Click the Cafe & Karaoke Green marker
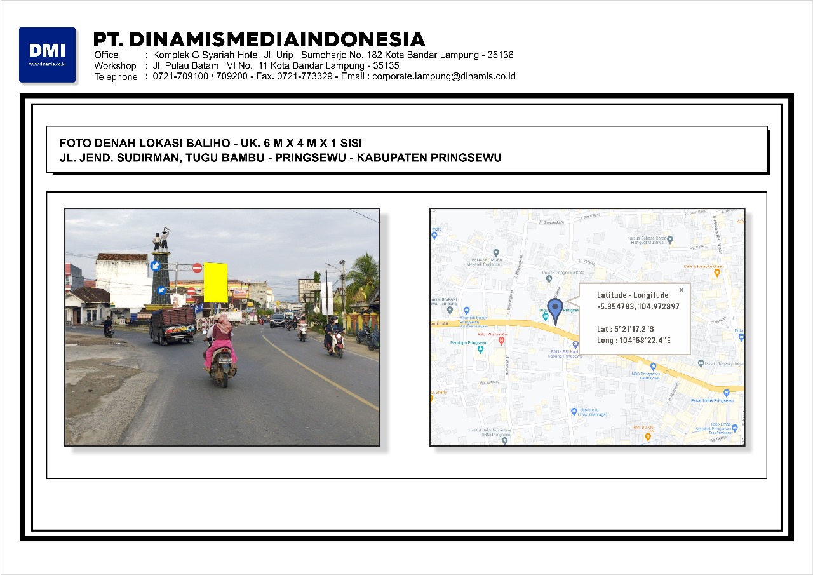Image resolution: width=813 pixels, height=575 pixels. pyautogui.click(x=717, y=273)
